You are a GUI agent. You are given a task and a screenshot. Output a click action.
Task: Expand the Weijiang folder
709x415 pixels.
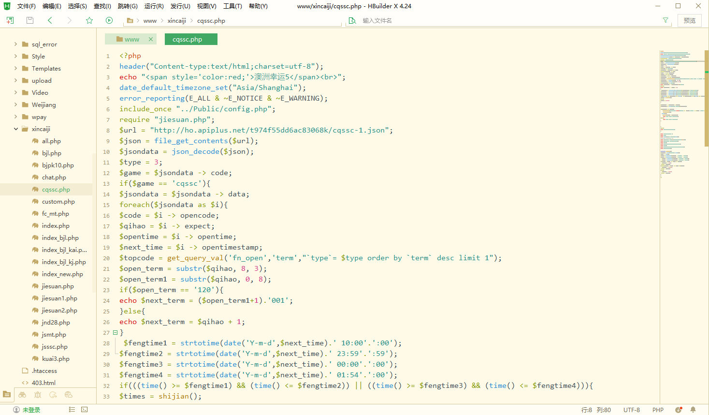16,105
